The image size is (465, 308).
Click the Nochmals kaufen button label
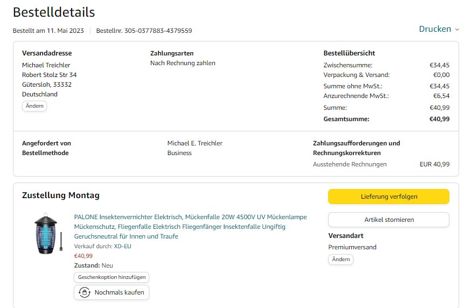click(x=120, y=292)
